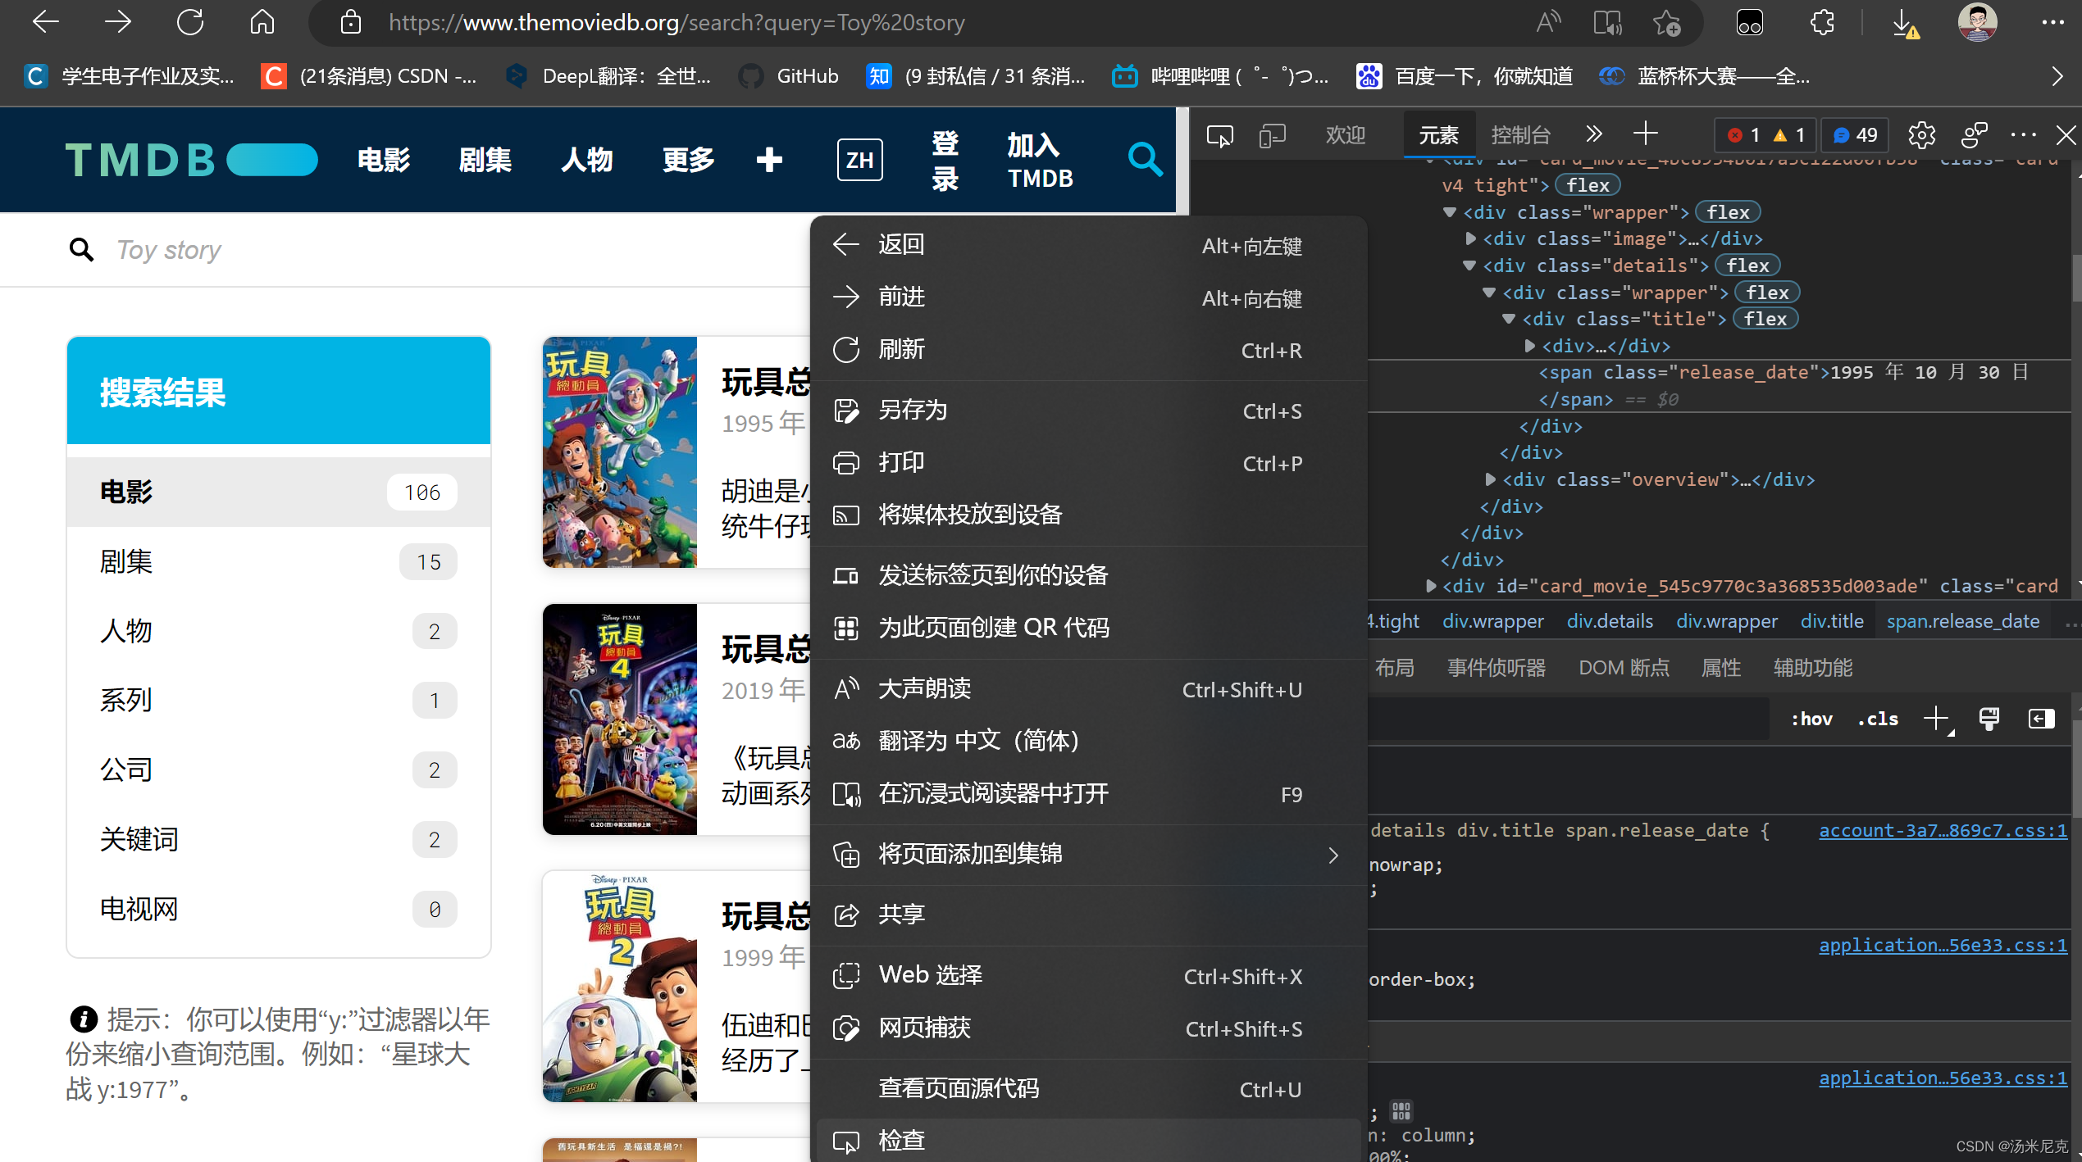Expand the card_movie_545c9770c3a368535d003ade node
The height and width of the screenshot is (1162, 2082).
point(1431,586)
